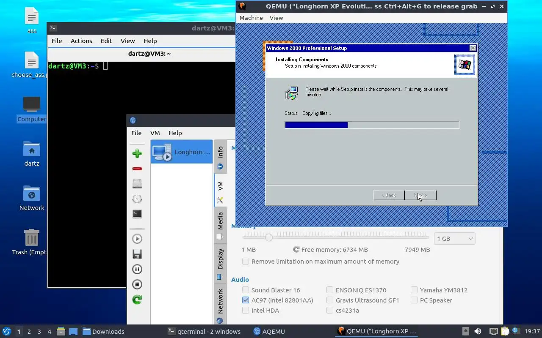The width and height of the screenshot is (542, 338).
Task: Click the Next button in Windows 2000 Setup
Action: point(420,195)
